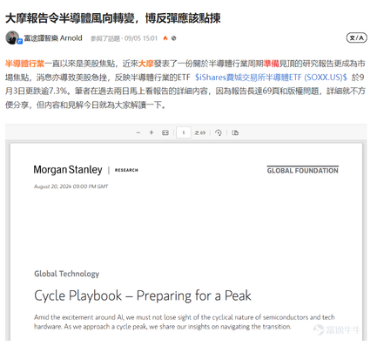
Task: Click the fit-to-width page icon
Action: [165, 132]
